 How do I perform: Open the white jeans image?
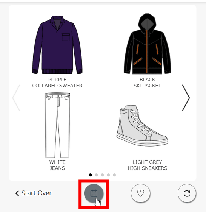57,125
